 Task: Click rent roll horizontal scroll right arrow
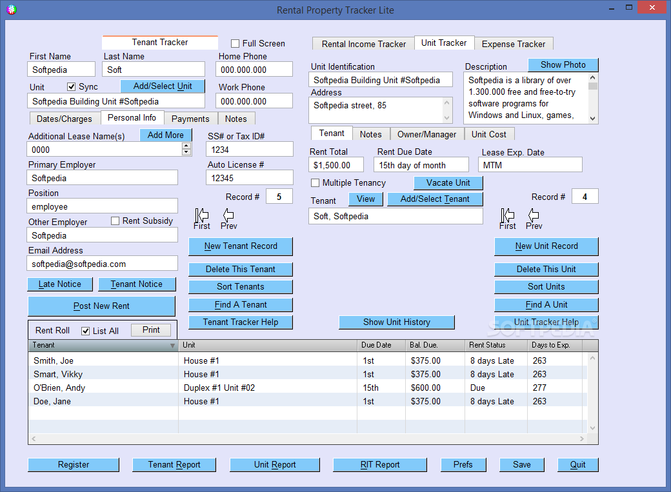tap(581, 438)
